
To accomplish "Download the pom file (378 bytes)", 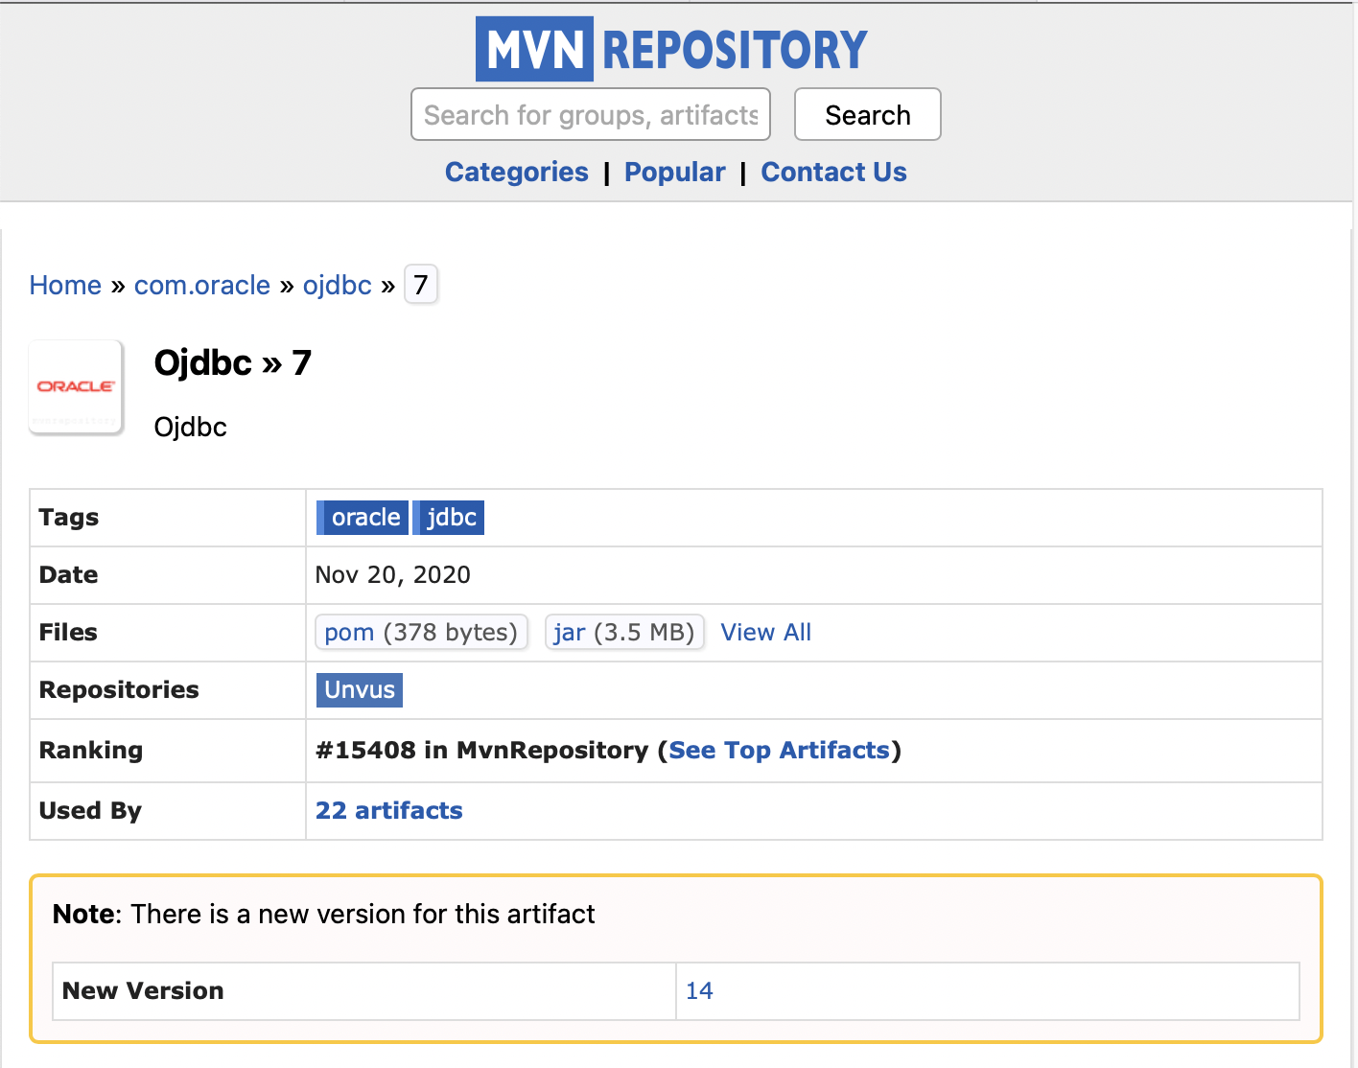I will pos(421,632).
